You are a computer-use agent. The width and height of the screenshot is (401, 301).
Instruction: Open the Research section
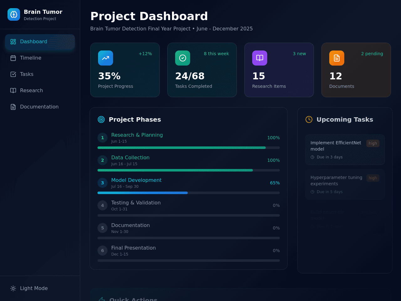click(40, 91)
